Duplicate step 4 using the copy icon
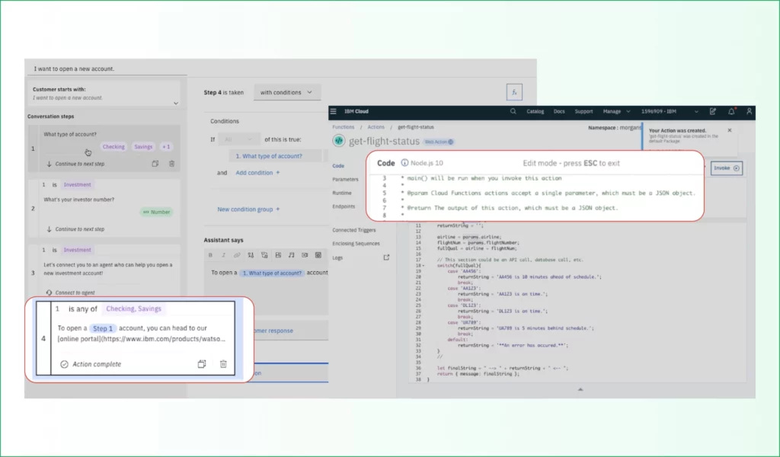 (201, 364)
